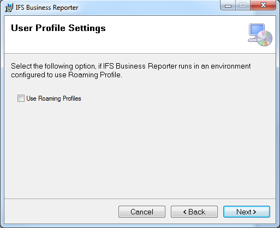280x228 pixels.
Task: Proceed with the Next button
Action: (247, 212)
